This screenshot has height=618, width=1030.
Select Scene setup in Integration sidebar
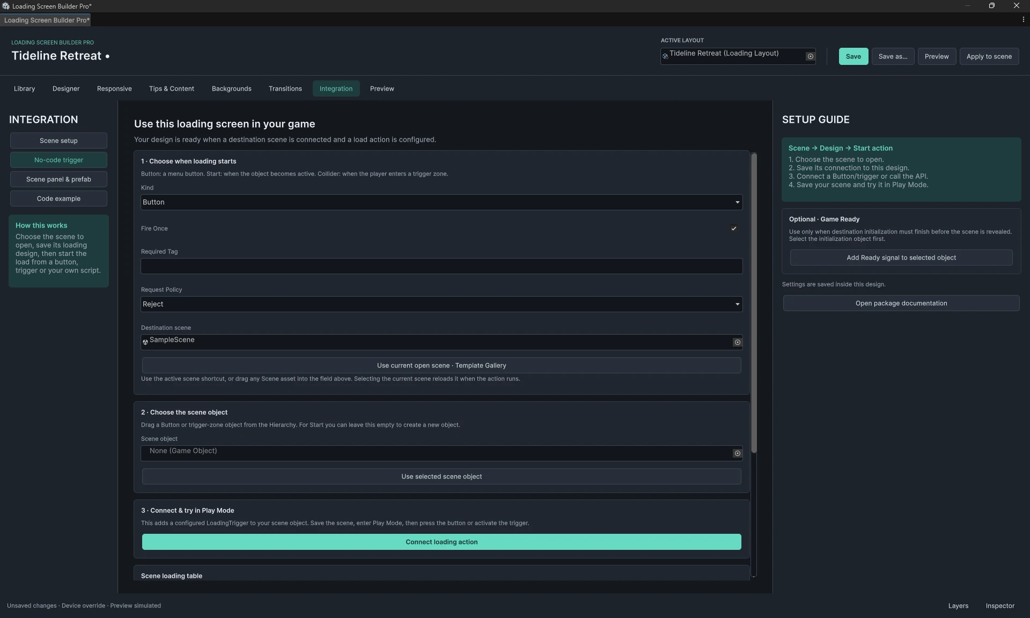coord(58,141)
